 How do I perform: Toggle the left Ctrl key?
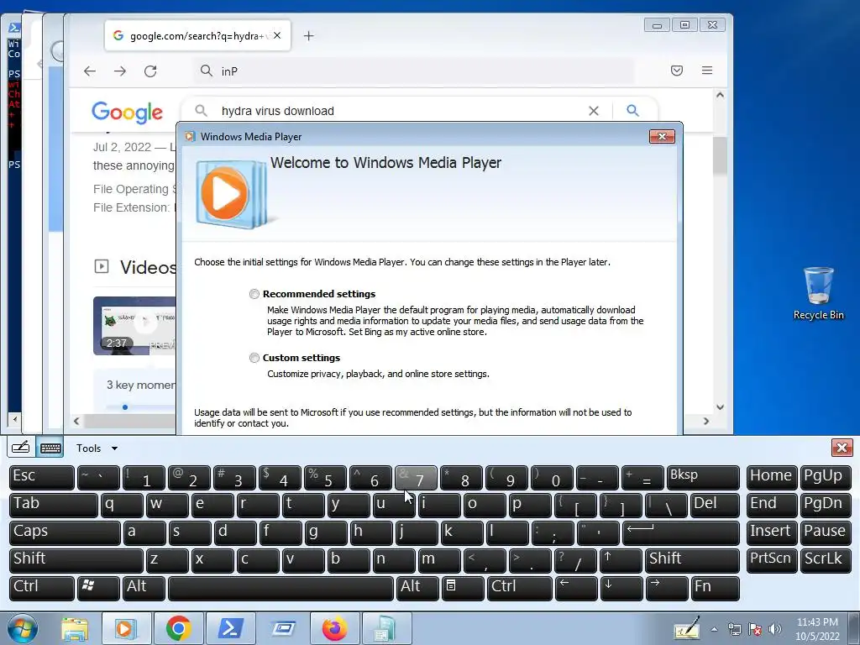tap(42, 588)
